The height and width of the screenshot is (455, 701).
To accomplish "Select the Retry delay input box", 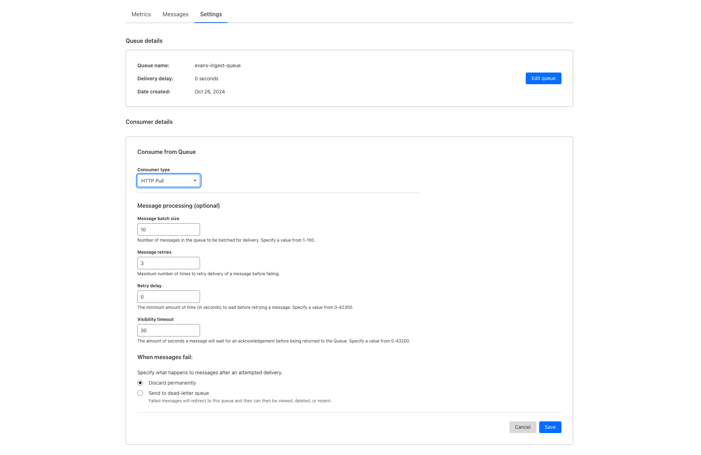I will click(169, 296).
